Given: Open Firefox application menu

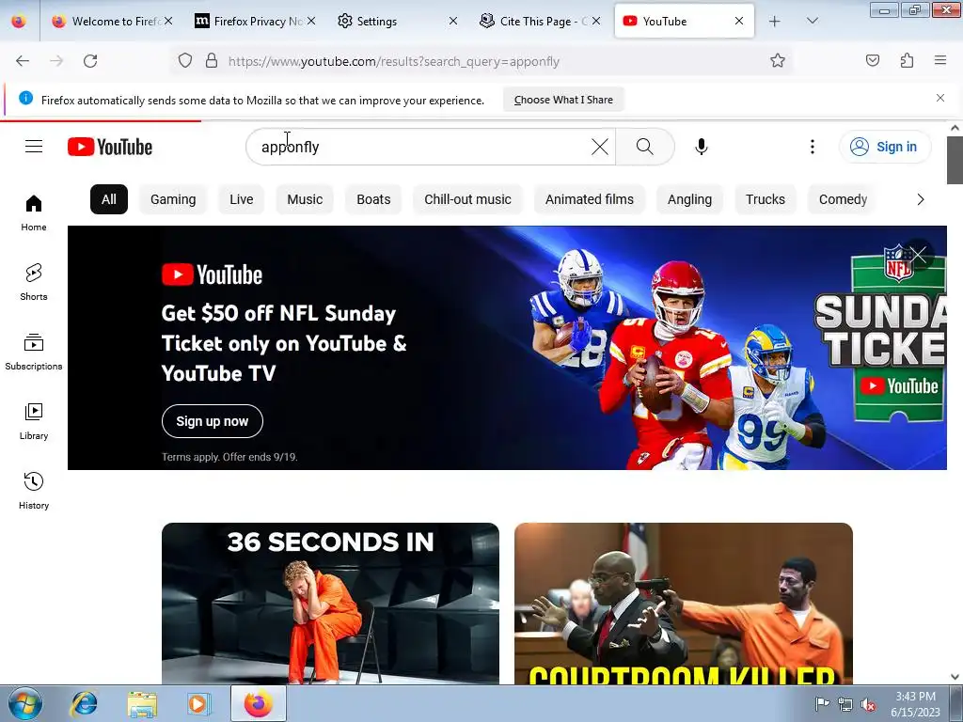Looking at the screenshot, I should coord(939,60).
